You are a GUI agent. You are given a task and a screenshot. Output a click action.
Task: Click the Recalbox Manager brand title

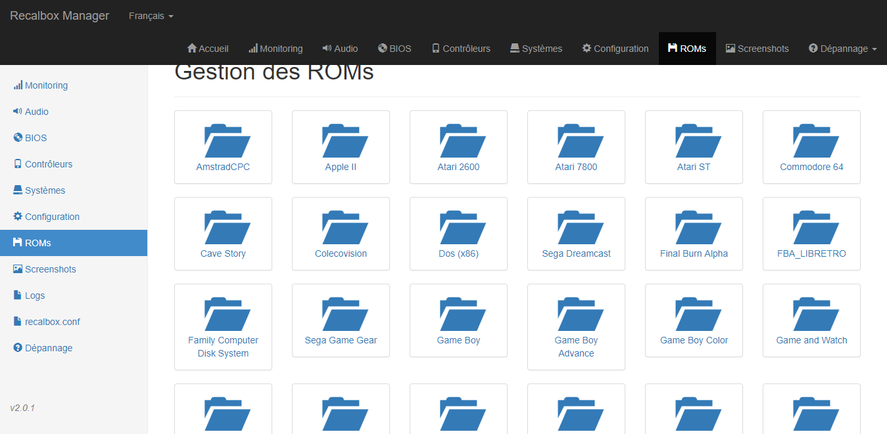59,16
